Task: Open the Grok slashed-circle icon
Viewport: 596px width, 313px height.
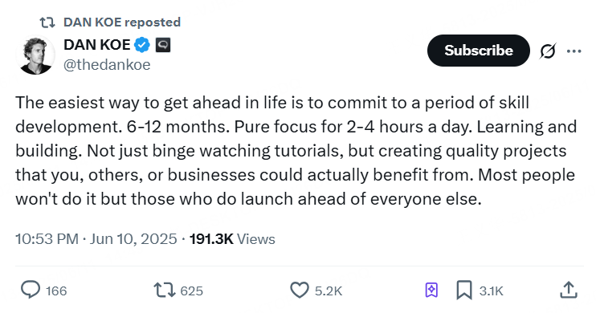Action: [x=547, y=51]
